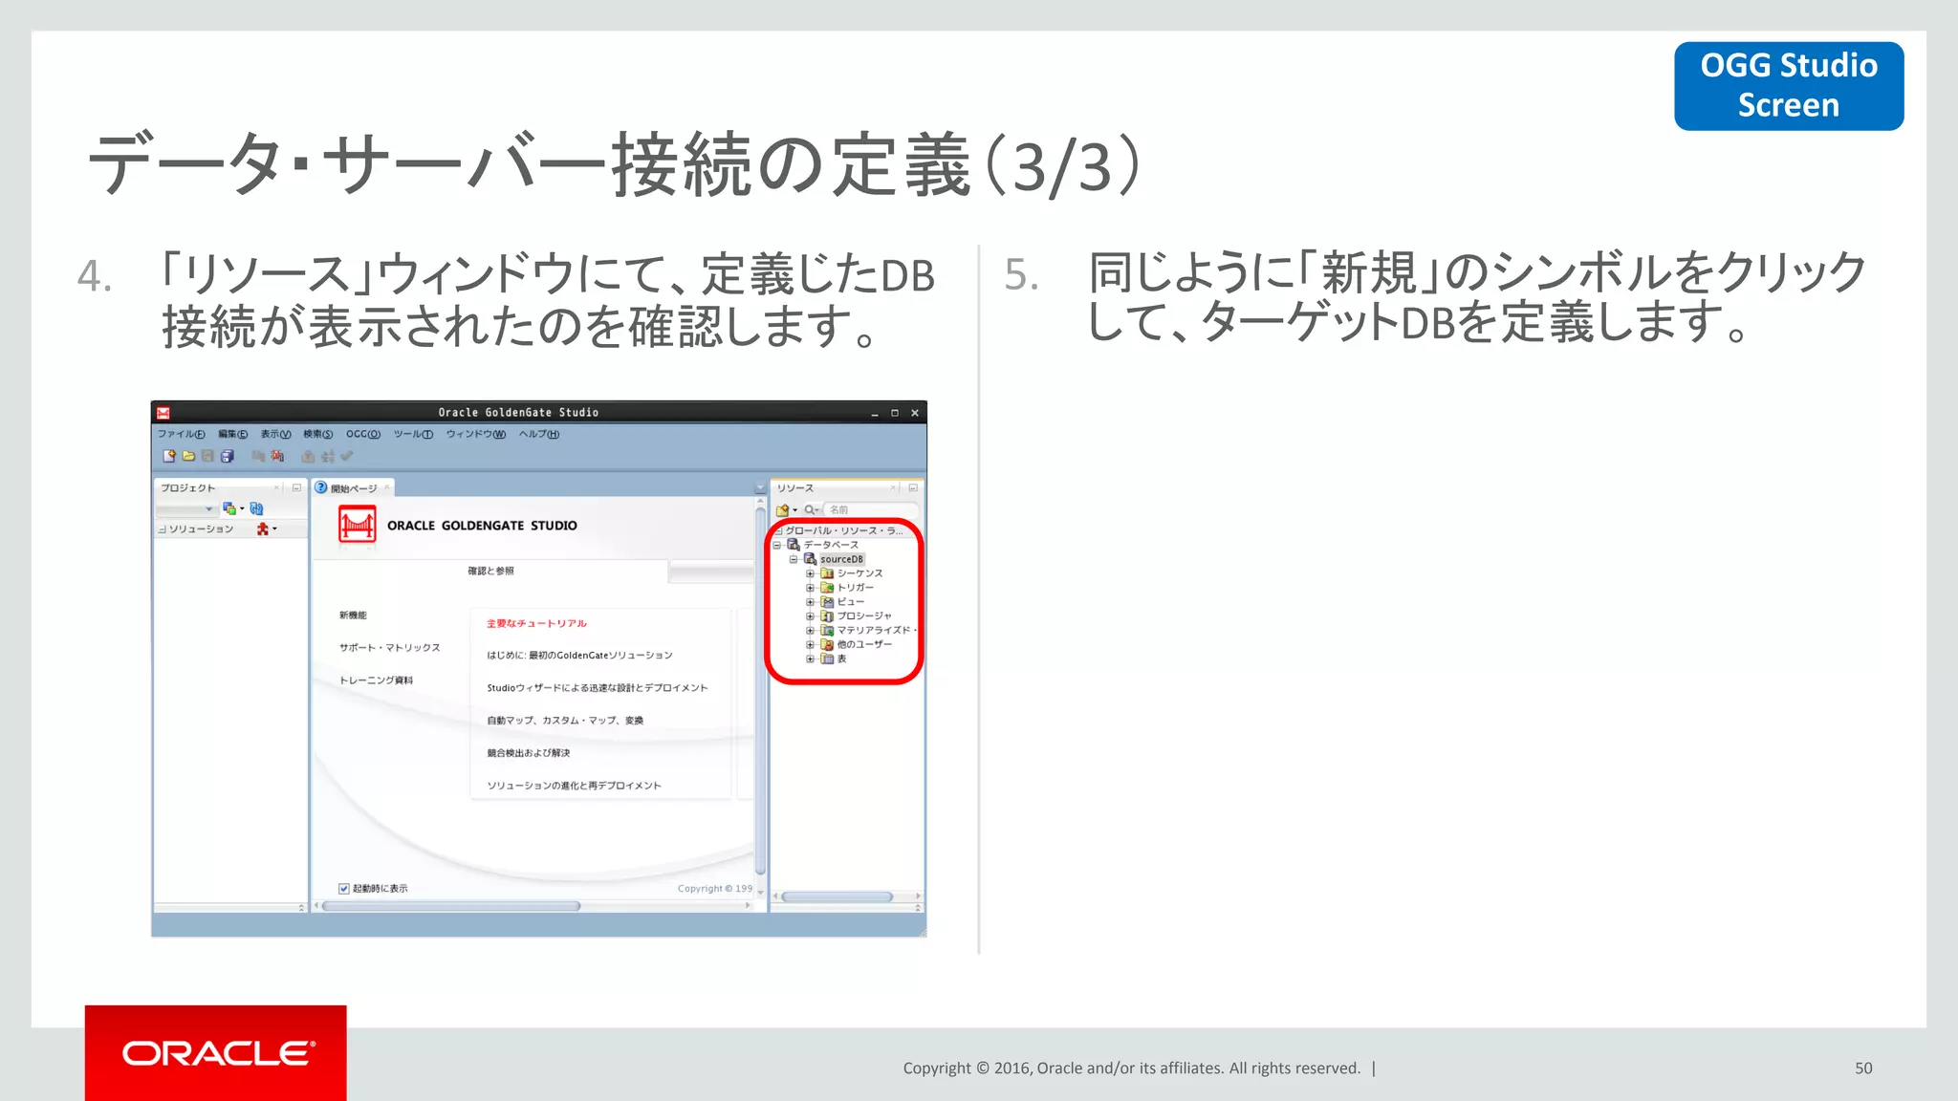The image size is (1958, 1101).
Task: Expand the シーケンス node
Action: tap(811, 573)
